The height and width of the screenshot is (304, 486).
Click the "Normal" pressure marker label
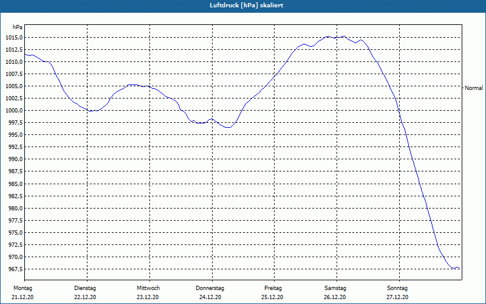coord(474,88)
